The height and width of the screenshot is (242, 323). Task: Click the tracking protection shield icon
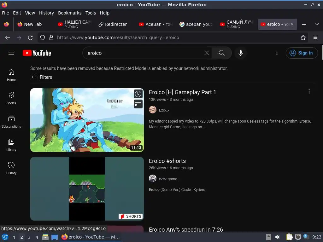point(43,38)
